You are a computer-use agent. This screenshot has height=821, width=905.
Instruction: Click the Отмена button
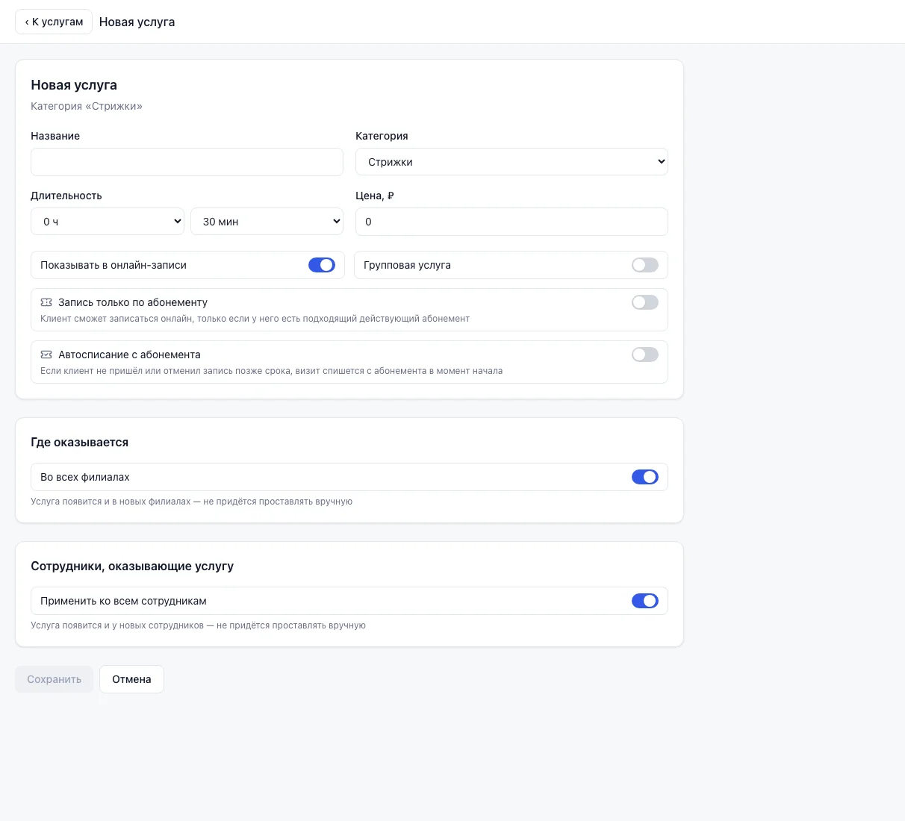click(131, 679)
